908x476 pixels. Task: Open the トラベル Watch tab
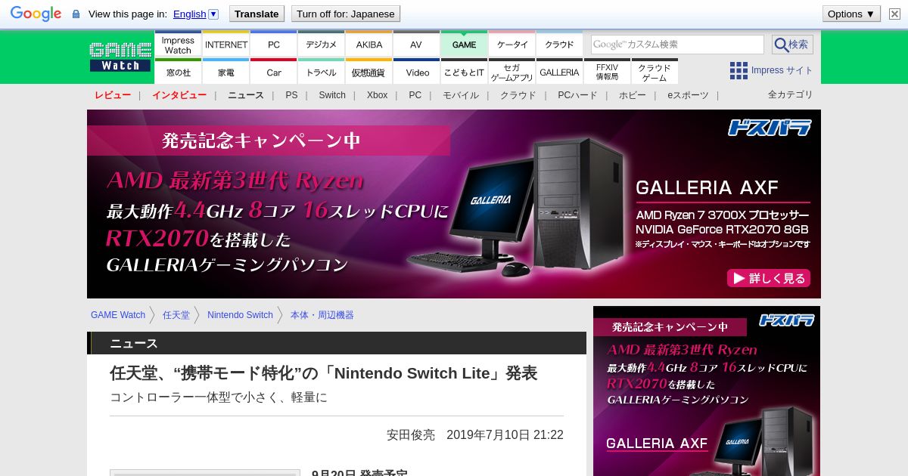pos(322,72)
